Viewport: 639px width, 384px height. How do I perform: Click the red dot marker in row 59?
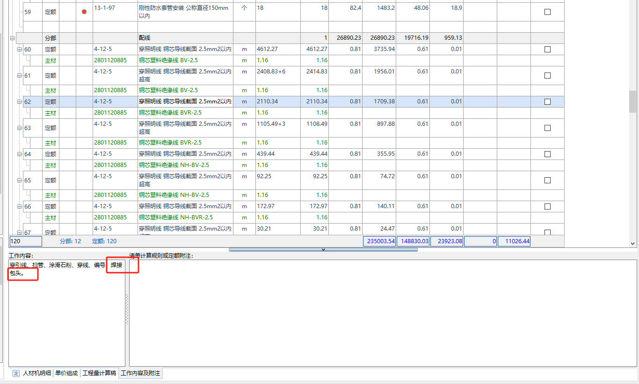pos(84,12)
